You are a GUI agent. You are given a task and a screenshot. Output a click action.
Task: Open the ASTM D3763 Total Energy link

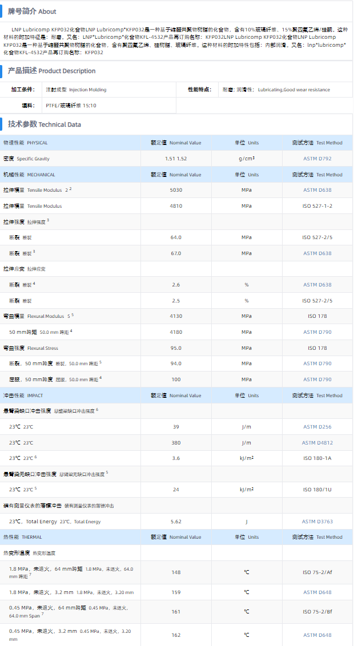[317, 522]
